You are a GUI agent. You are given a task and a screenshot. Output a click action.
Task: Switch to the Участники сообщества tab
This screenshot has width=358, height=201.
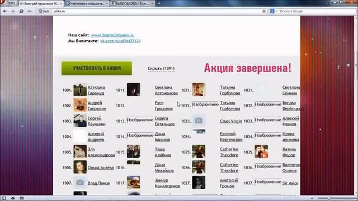point(87,4)
